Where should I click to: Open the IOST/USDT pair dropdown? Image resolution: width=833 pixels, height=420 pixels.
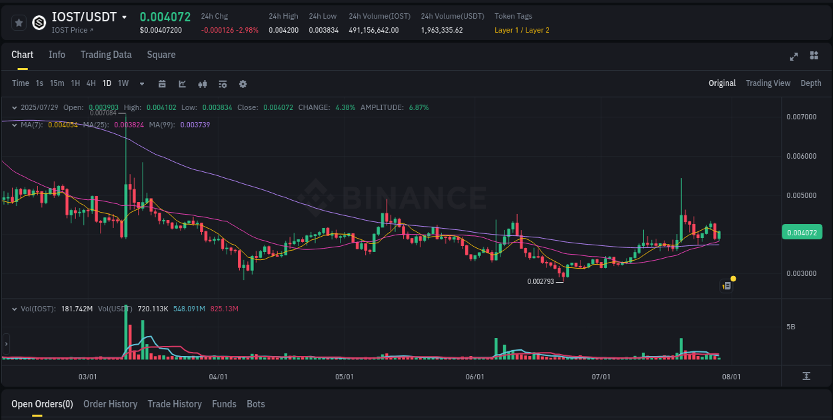[x=125, y=17]
